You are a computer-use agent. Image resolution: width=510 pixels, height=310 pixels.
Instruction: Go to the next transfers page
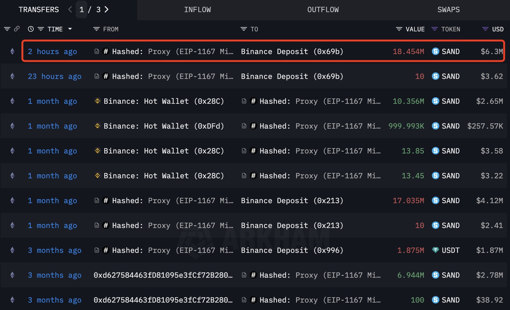point(106,10)
